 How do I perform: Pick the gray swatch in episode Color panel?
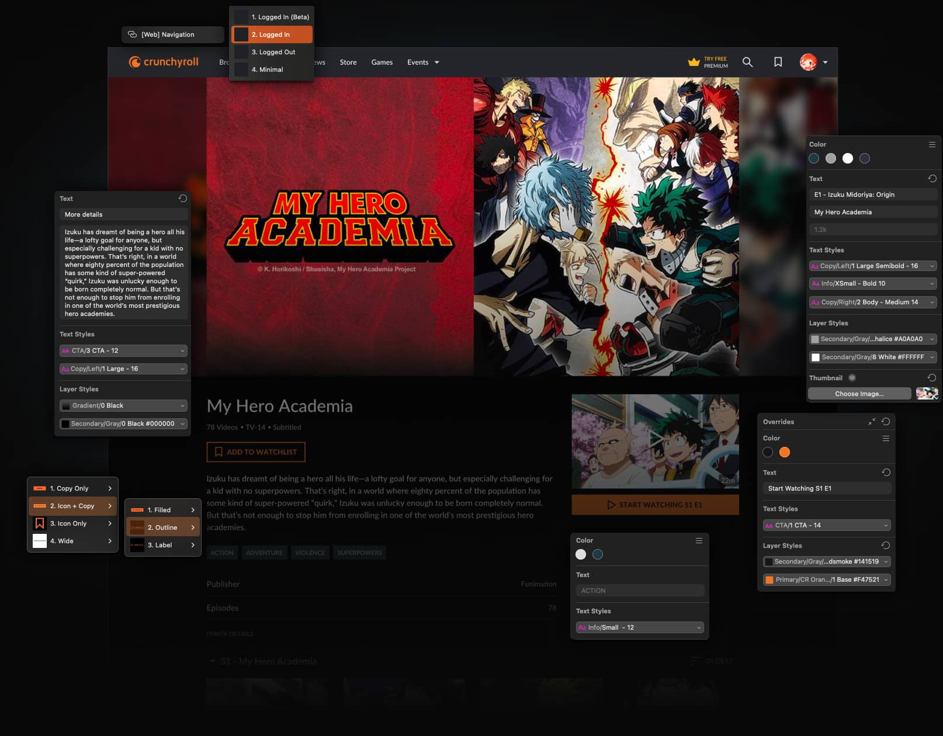831,158
